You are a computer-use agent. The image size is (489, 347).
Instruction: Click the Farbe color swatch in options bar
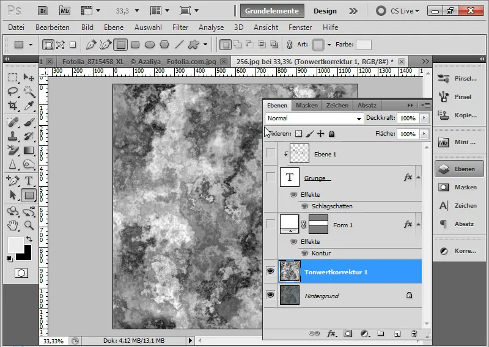click(x=363, y=45)
